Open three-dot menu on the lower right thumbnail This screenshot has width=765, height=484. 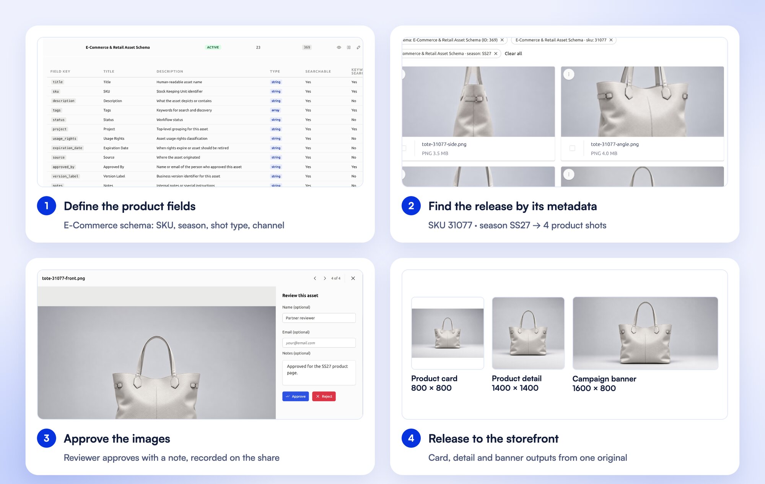pos(569,175)
